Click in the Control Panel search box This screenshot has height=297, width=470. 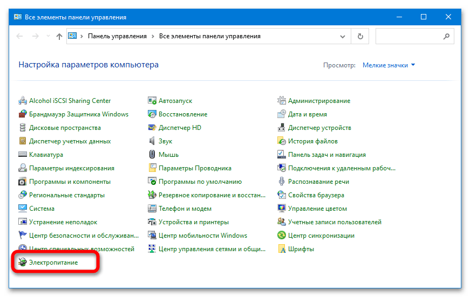point(415,36)
